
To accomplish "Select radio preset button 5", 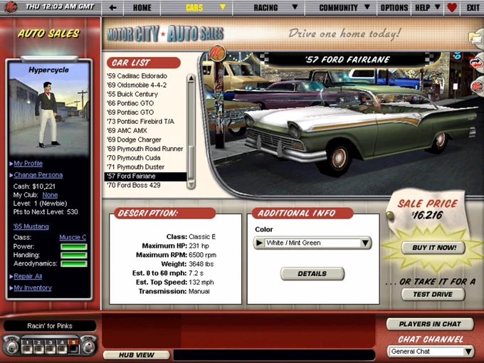I will (x=73, y=347).
